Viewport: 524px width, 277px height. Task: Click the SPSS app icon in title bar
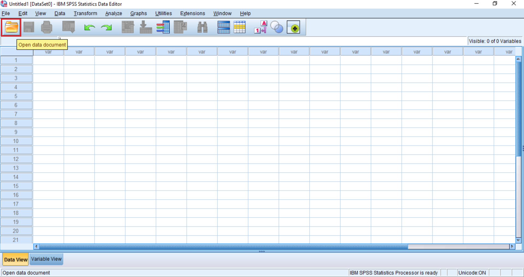point(4,4)
